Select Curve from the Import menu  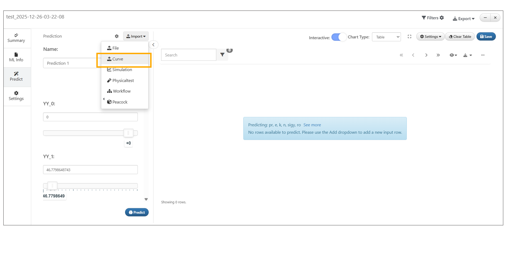click(118, 59)
